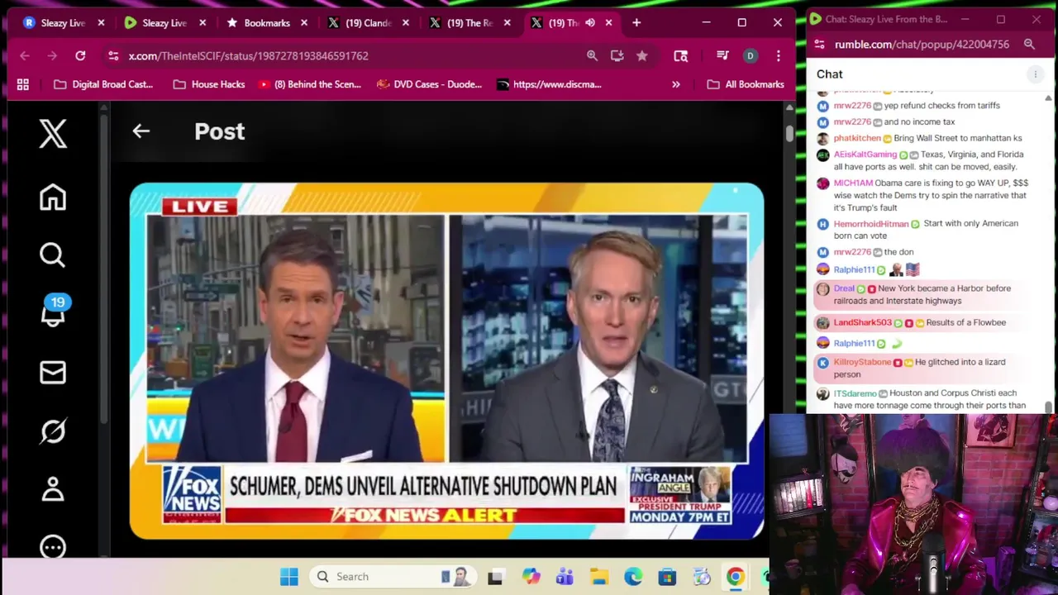Screen dimensions: 1058x595
Task: Open the House Hacks bookmark folder
Action: pos(209,84)
